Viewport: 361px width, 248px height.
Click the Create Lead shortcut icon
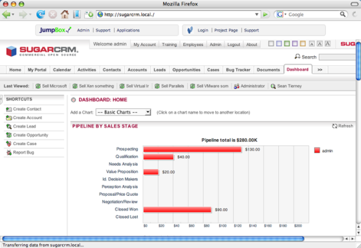point(9,126)
